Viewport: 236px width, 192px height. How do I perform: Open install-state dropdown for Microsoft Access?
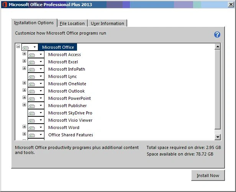coord(36,55)
